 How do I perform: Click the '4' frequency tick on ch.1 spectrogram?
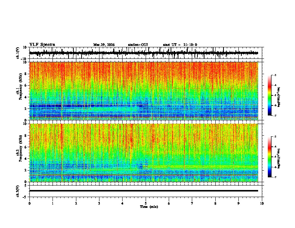[26, 97]
